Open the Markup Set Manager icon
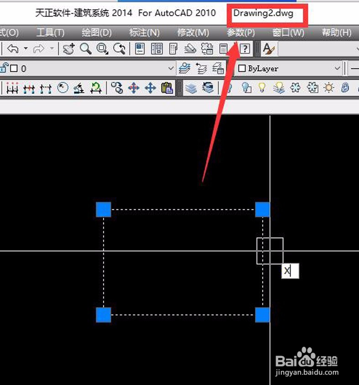 (207, 49)
